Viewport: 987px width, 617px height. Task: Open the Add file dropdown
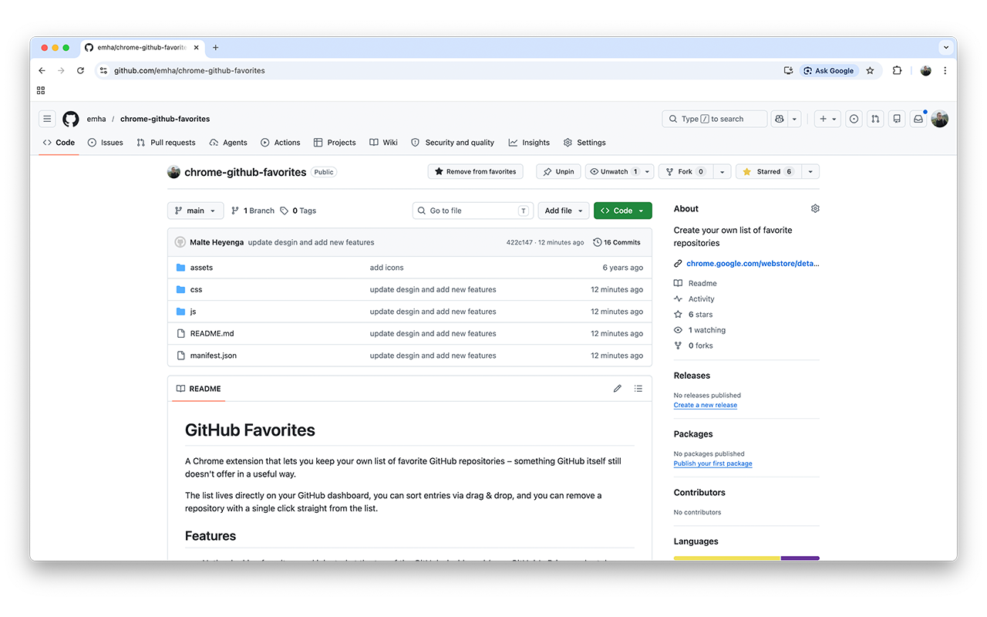[x=564, y=211]
